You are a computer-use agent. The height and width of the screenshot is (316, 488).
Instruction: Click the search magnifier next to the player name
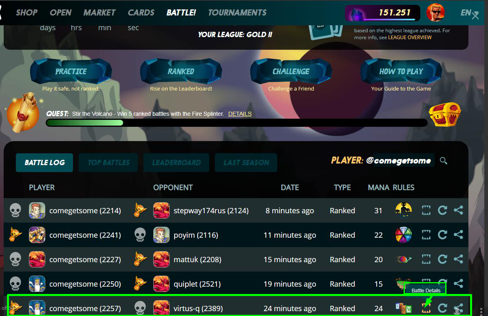444,161
